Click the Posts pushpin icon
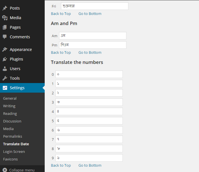Image resolution: width=199 pixels, height=172 pixels. click(x=5, y=8)
